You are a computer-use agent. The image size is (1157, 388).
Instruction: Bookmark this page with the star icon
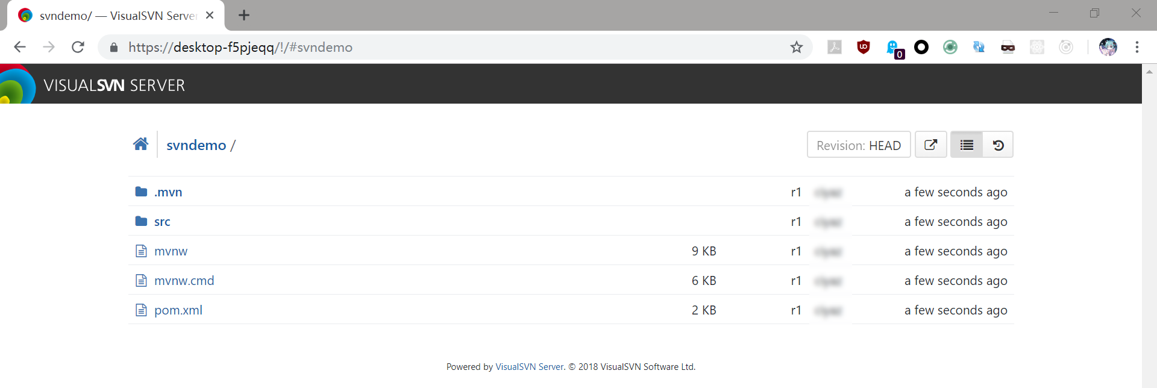(797, 47)
